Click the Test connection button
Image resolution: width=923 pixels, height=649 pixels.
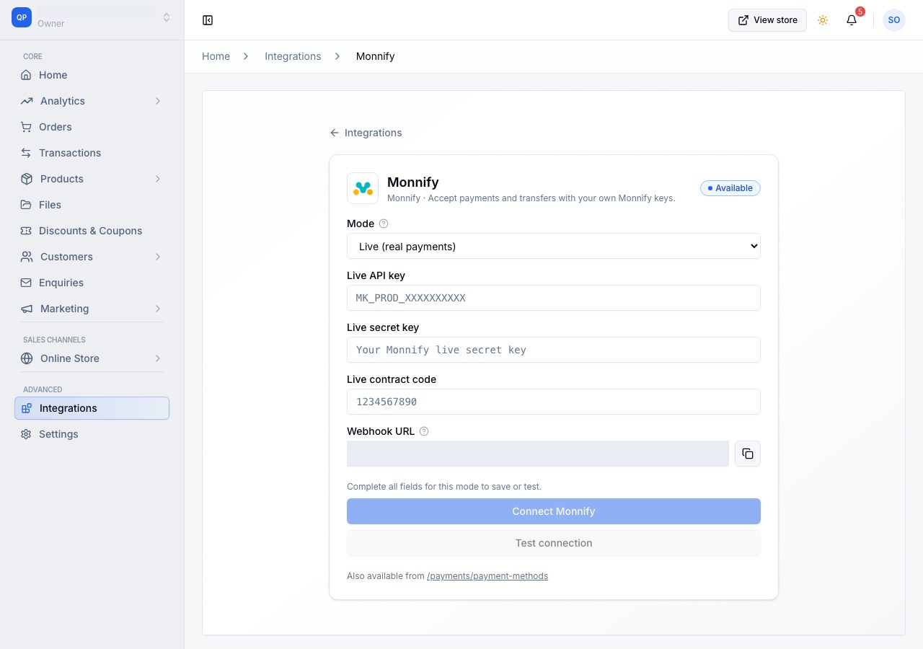(x=554, y=543)
